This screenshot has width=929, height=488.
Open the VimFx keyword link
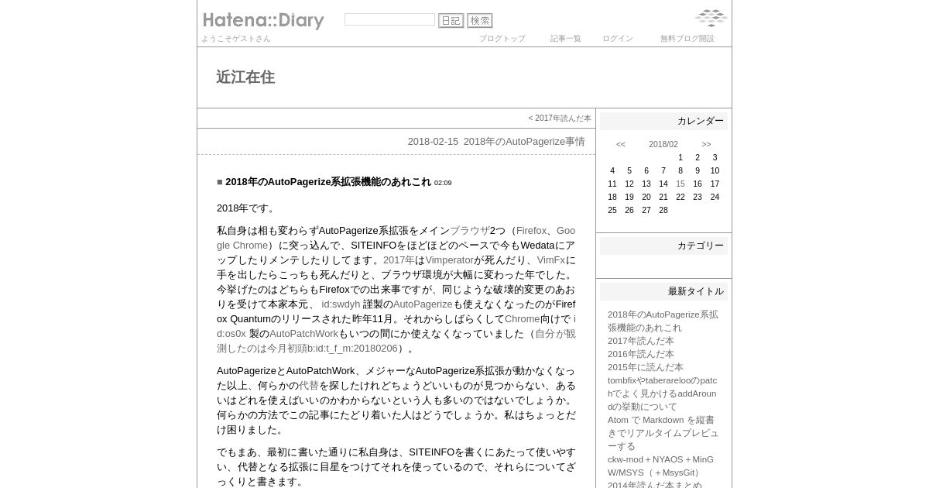click(x=551, y=260)
